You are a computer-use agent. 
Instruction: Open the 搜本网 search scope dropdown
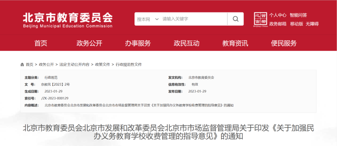click(148, 19)
